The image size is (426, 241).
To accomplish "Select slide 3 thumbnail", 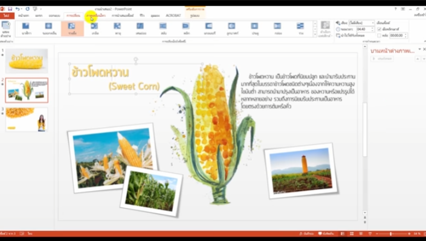I will pos(27,119).
